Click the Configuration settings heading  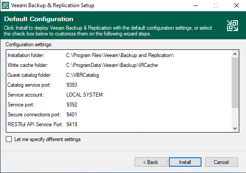click(29, 44)
